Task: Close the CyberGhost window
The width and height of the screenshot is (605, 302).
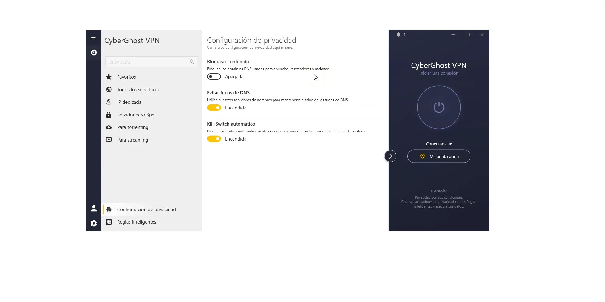Action: [x=482, y=35]
